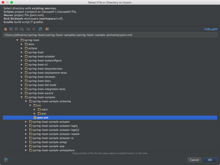Select spring-boot-deployment-tests folder label
This screenshot has width=220, height=165.
(x=48, y=73)
